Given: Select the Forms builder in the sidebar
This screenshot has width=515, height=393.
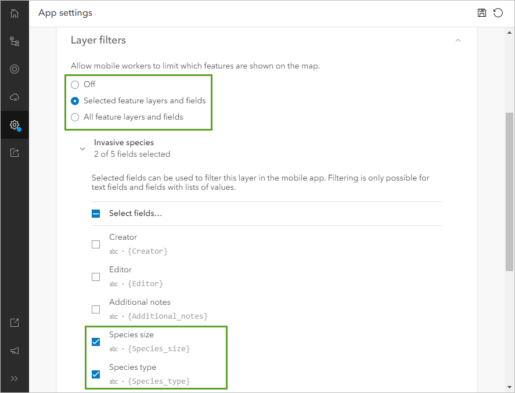Looking at the screenshot, I should pos(15,41).
